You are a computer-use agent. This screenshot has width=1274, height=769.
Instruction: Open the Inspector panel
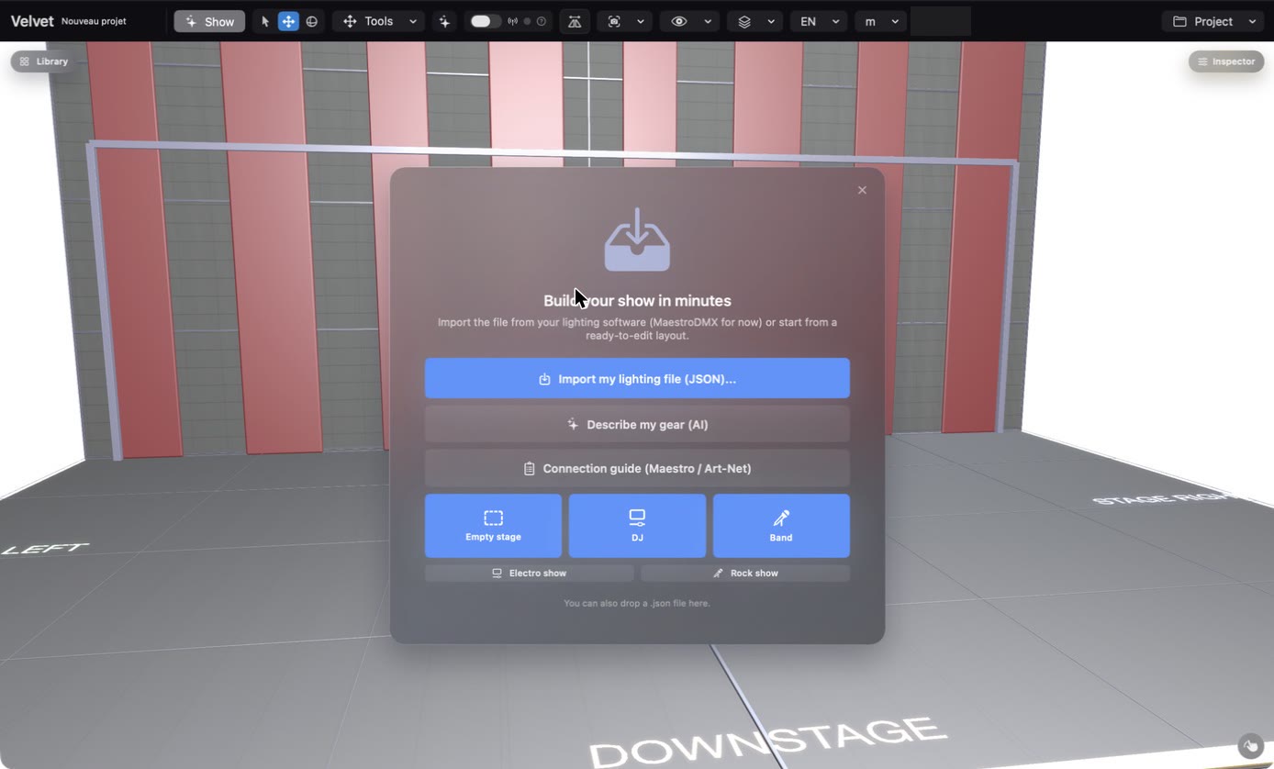1226,61
